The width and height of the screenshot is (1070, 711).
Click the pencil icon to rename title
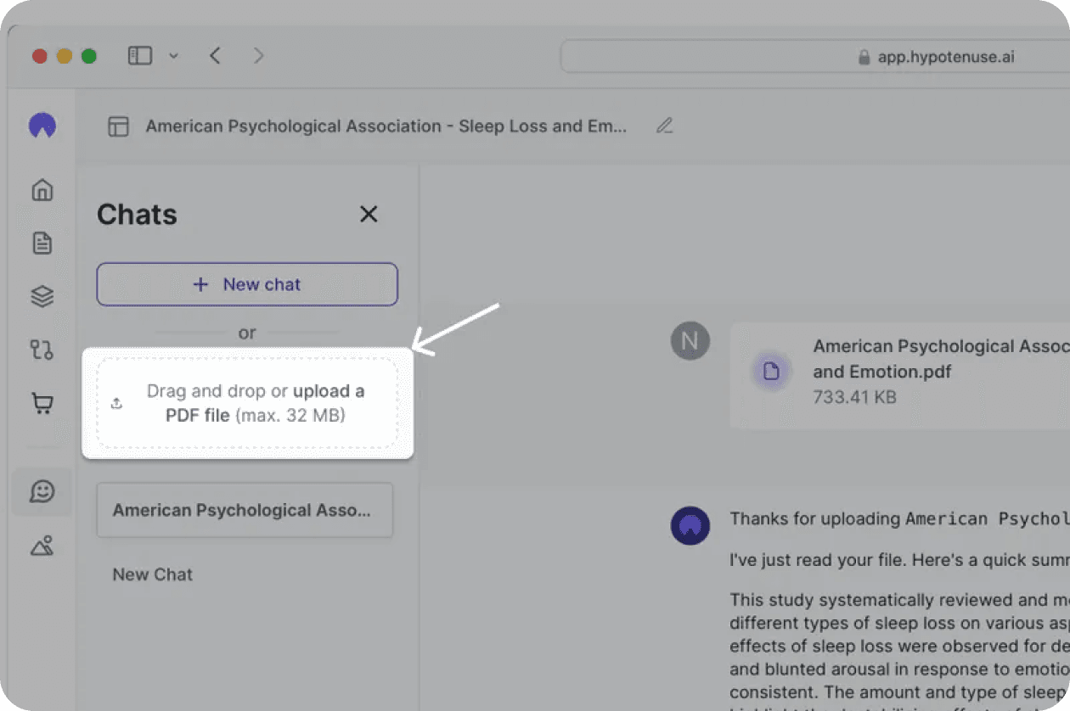[664, 126]
